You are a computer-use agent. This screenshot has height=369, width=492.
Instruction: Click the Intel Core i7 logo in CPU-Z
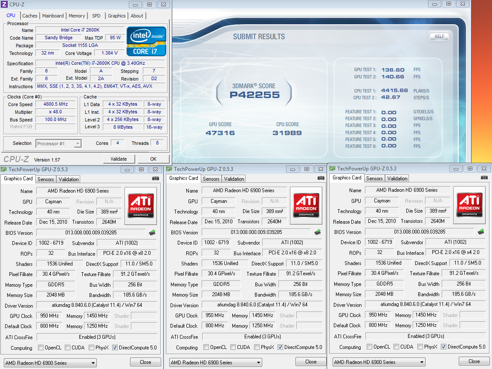click(146, 41)
